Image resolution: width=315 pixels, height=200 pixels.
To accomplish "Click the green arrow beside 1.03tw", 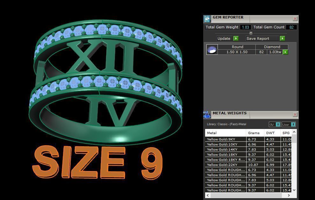I will (285, 52).
